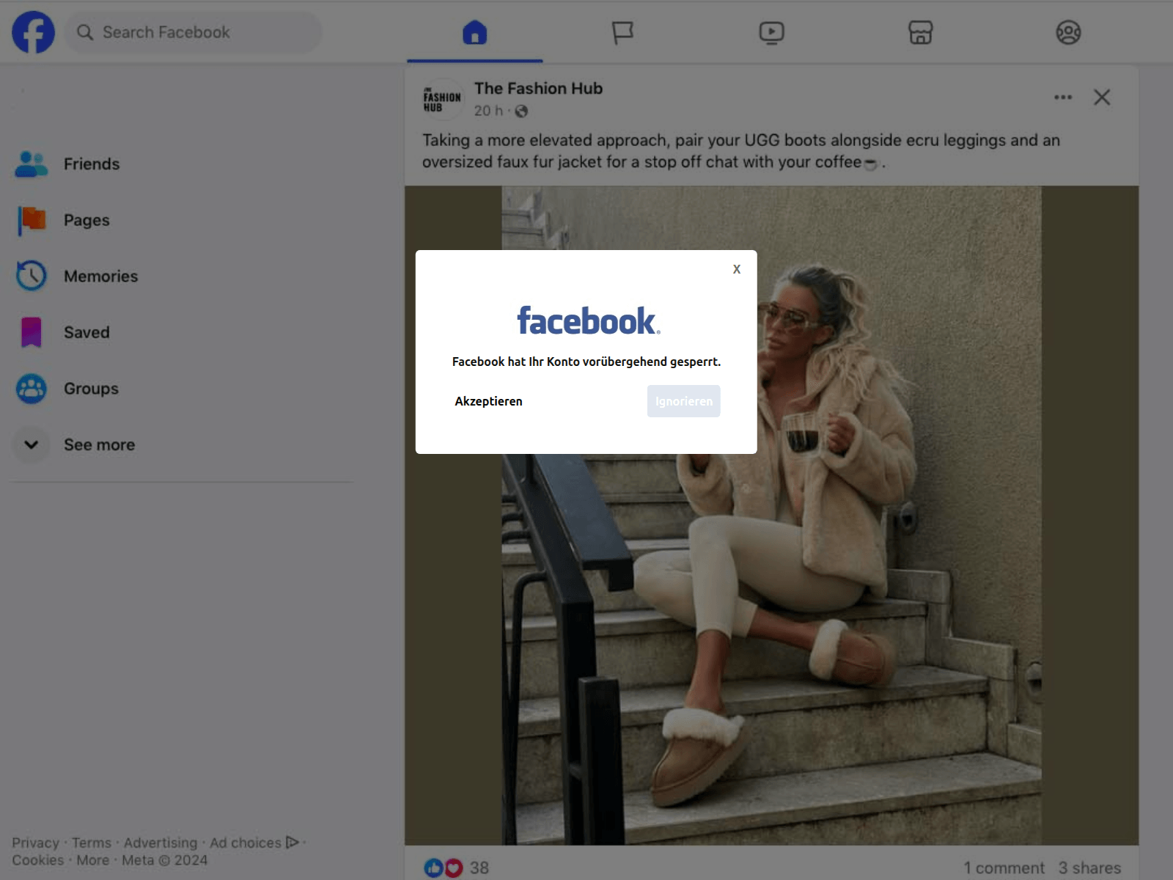Viewport: 1173px width, 880px height.
Task: Click the Privacy footer link
Action: point(35,843)
